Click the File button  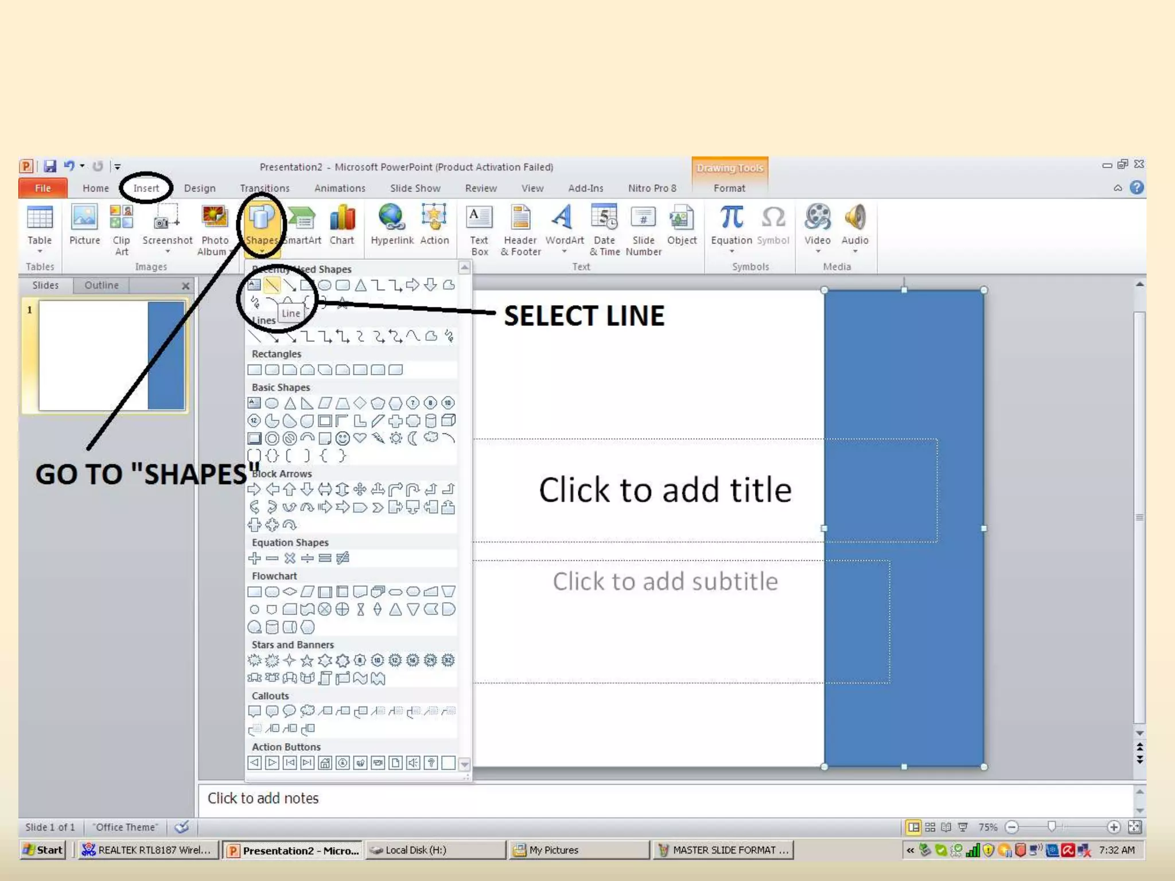tap(43, 188)
